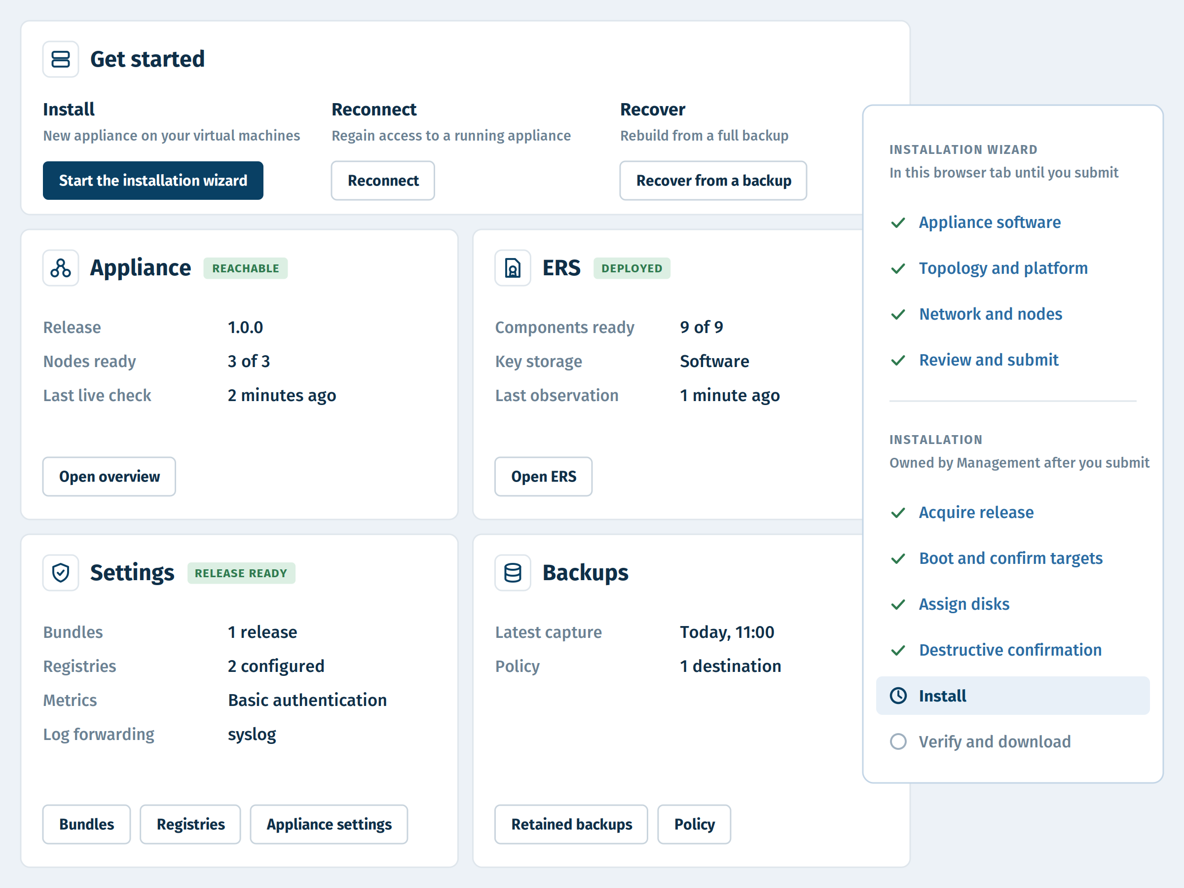Viewport: 1184px width, 888px height.
Task: Open the Assign disks step
Action: (x=964, y=604)
